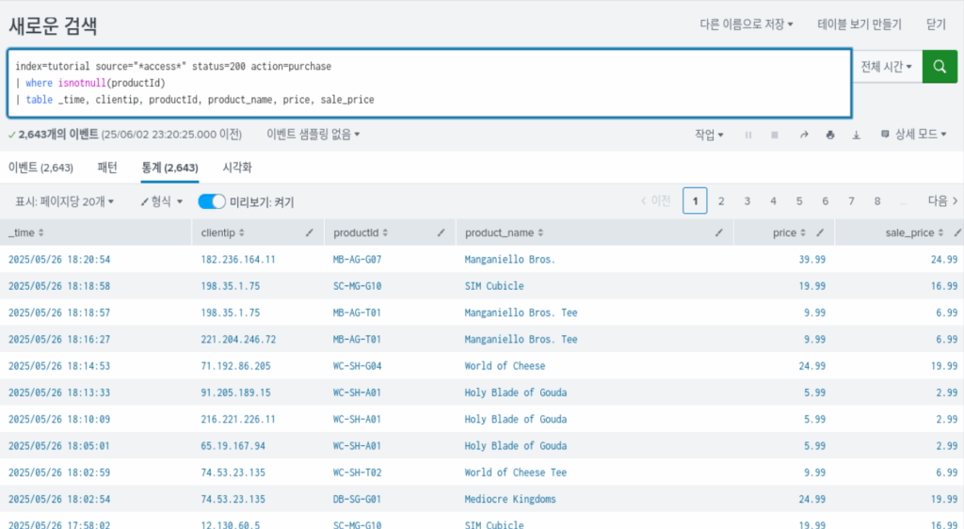964x529 pixels.
Task: Pause the search job
Action: point(748,135)
